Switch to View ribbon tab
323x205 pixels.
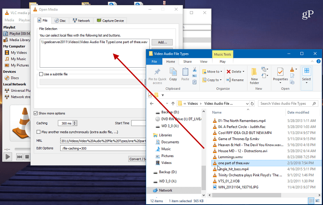[x=203, y=61]
